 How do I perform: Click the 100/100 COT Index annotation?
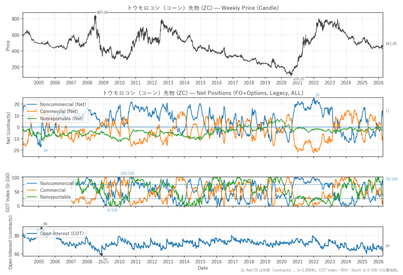point(127,173)
